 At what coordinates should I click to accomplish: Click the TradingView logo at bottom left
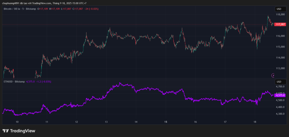pyautogui.click(x=19, y=131)
